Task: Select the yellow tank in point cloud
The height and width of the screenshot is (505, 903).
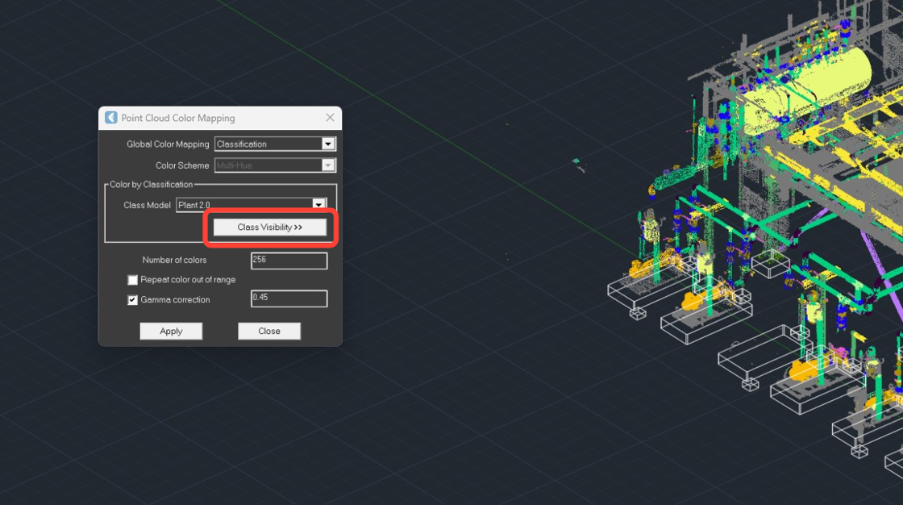Action: point(806,92)
